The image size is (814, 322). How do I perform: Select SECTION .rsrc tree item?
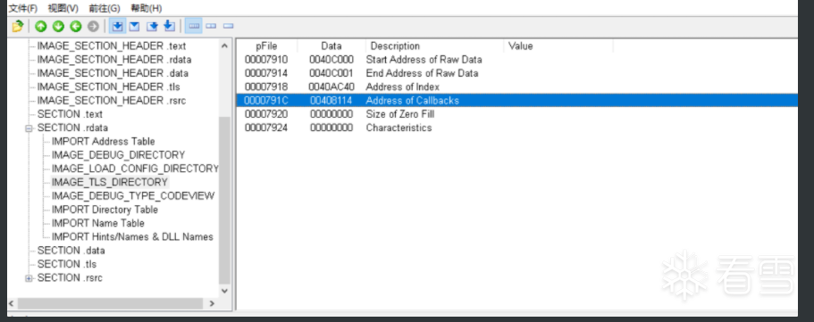click(x=70, y=277)
